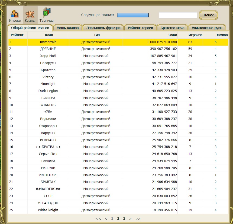Go to previous page with < link
The width and height of the screenshot is (233, 224).
[106, 219]
